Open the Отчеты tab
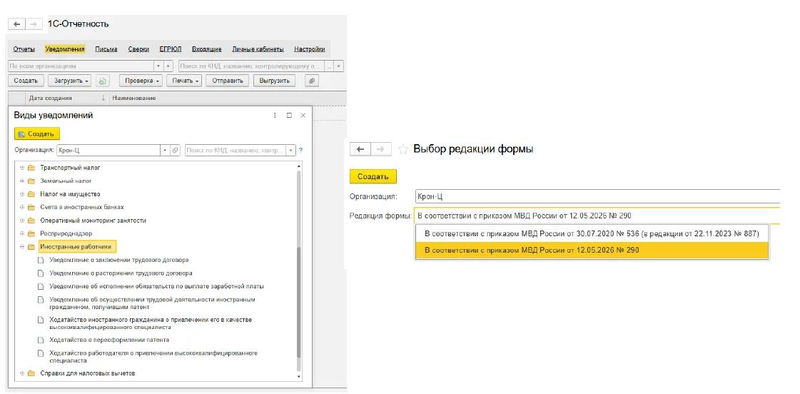 click(24, 49)
